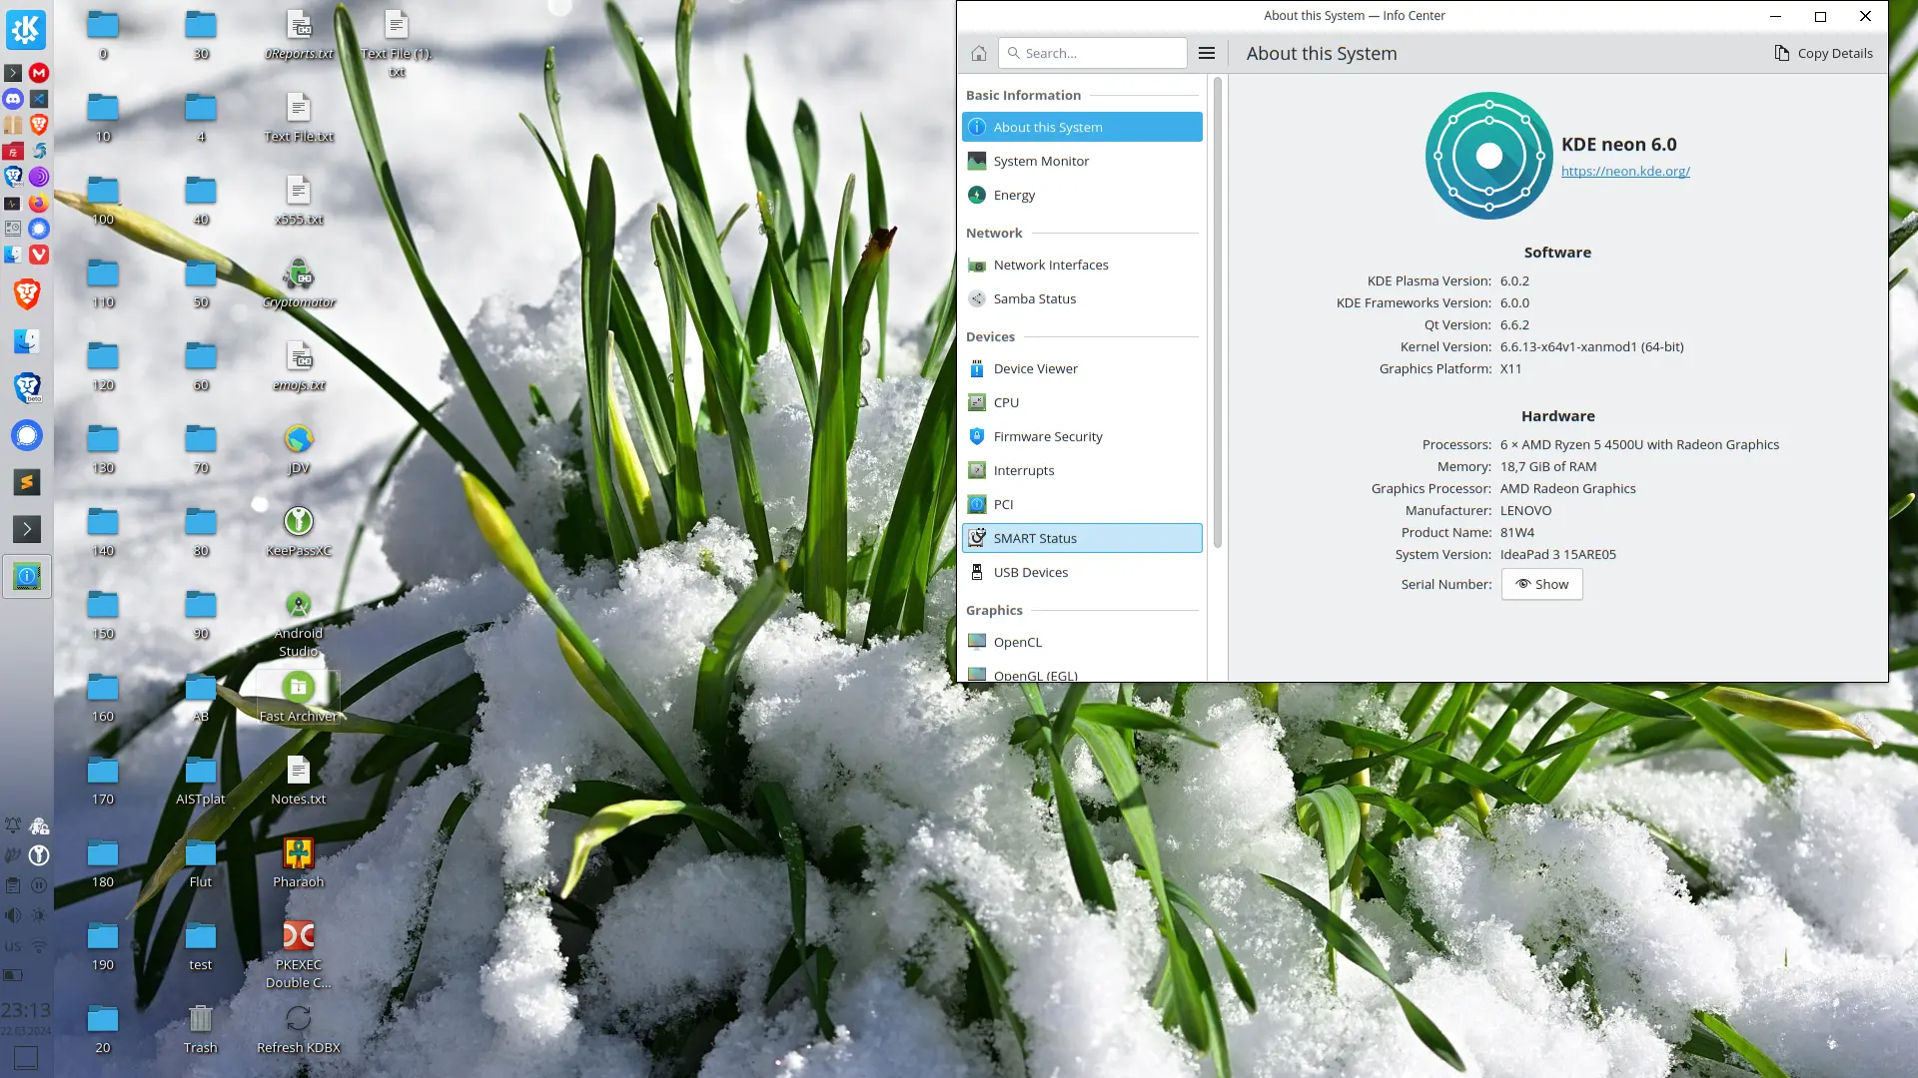Select the KeePassXC desktop icon
The image size is (1918, 1078).
coord(299,531)
